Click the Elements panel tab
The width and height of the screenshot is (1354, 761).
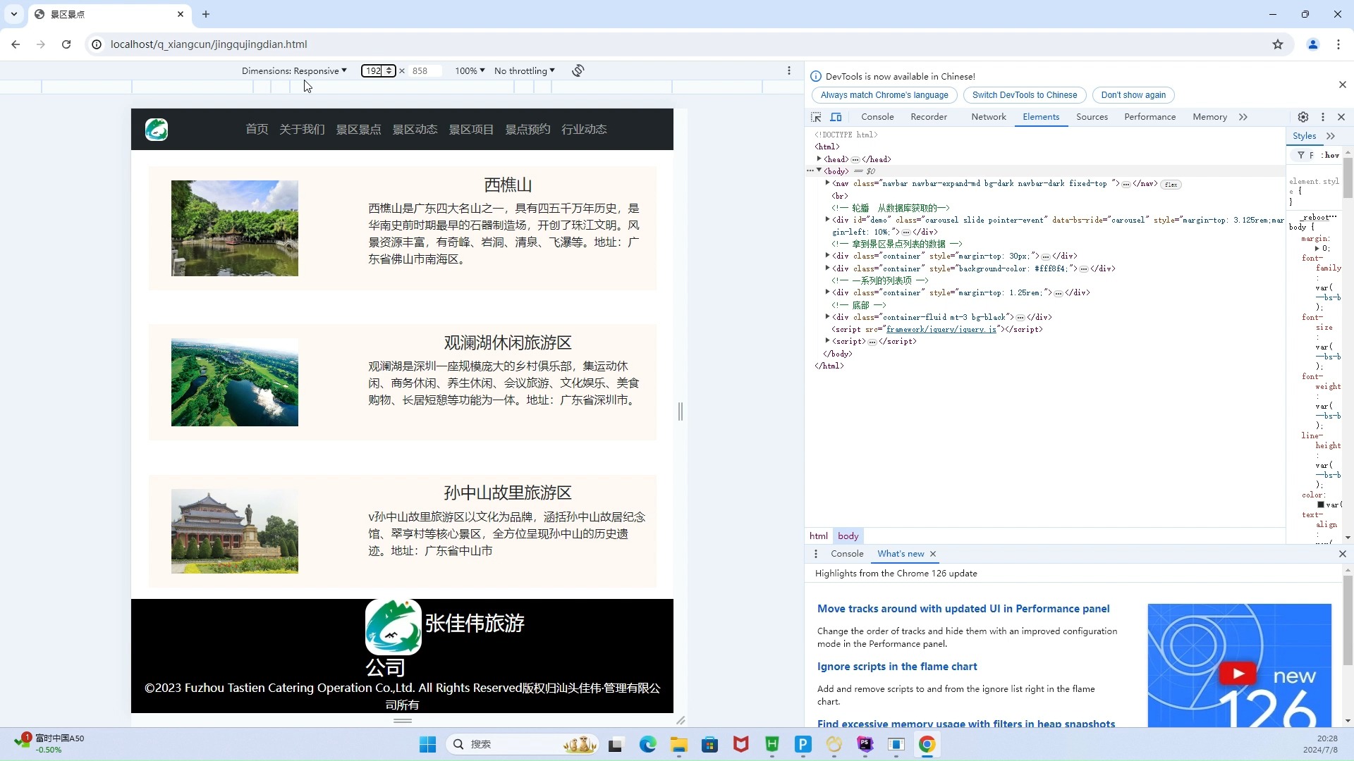1041,117
